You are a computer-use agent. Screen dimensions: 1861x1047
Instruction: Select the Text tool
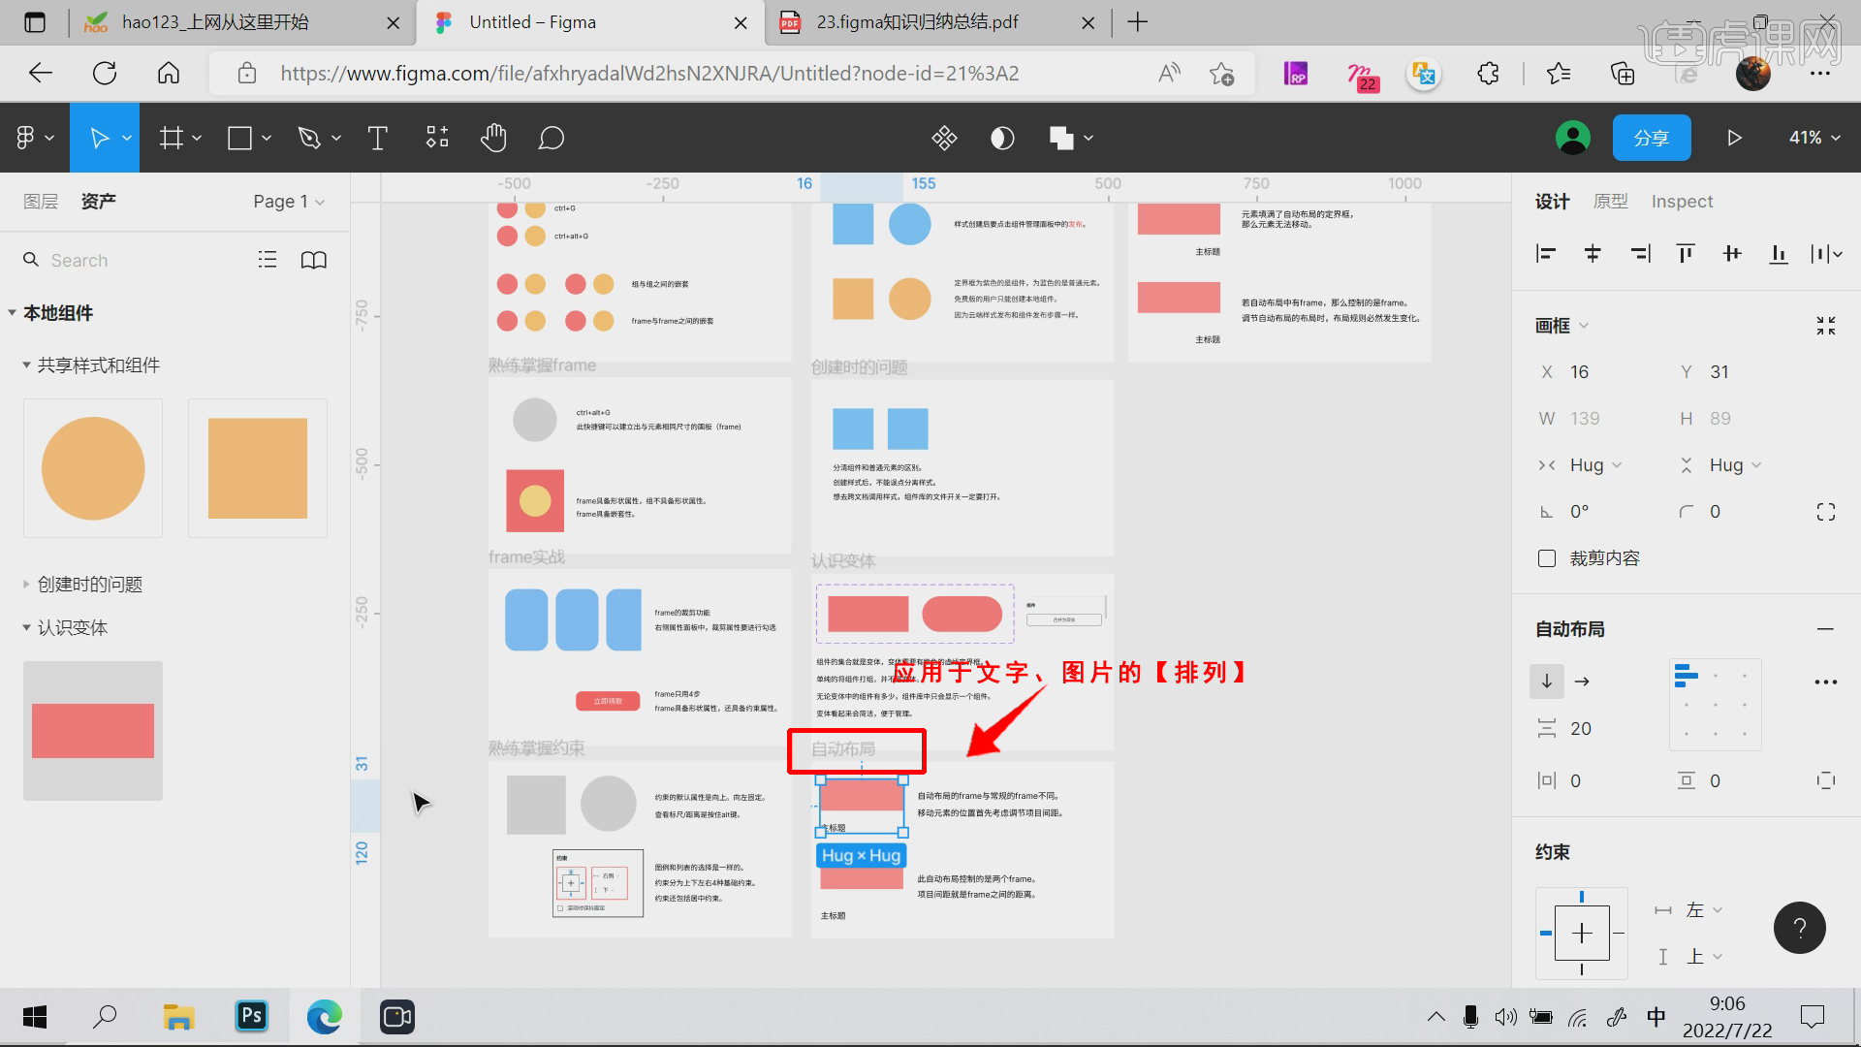coord(378,138)
